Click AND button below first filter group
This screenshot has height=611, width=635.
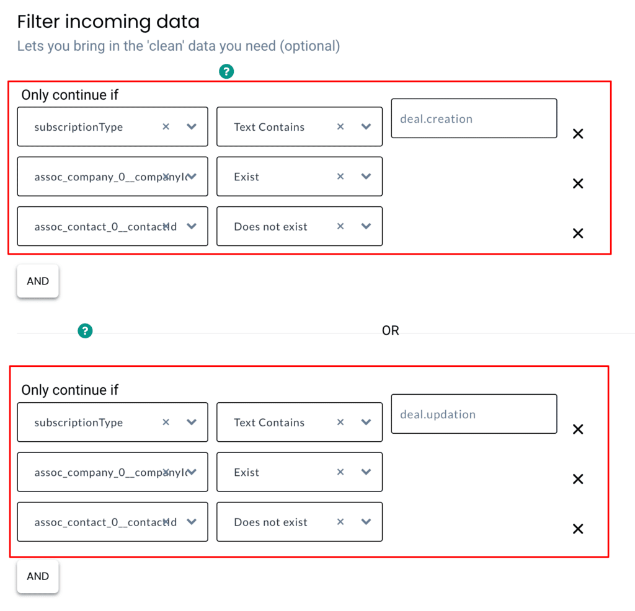[x=38, y=281]
